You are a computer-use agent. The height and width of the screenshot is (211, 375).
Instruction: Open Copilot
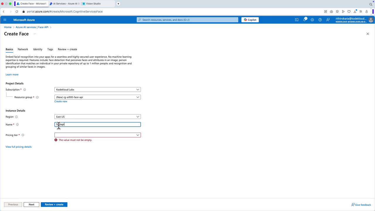(250, 20)
